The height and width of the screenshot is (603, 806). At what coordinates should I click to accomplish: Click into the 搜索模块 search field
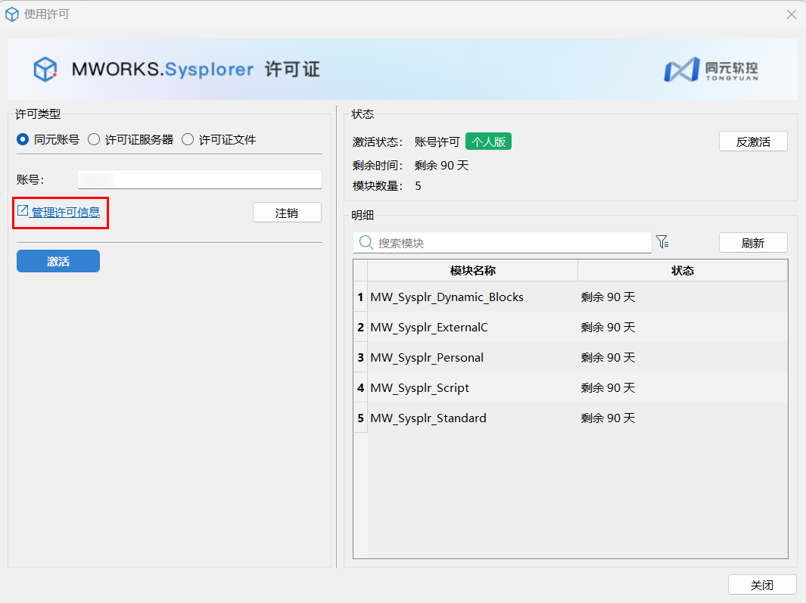pos(511,243)
